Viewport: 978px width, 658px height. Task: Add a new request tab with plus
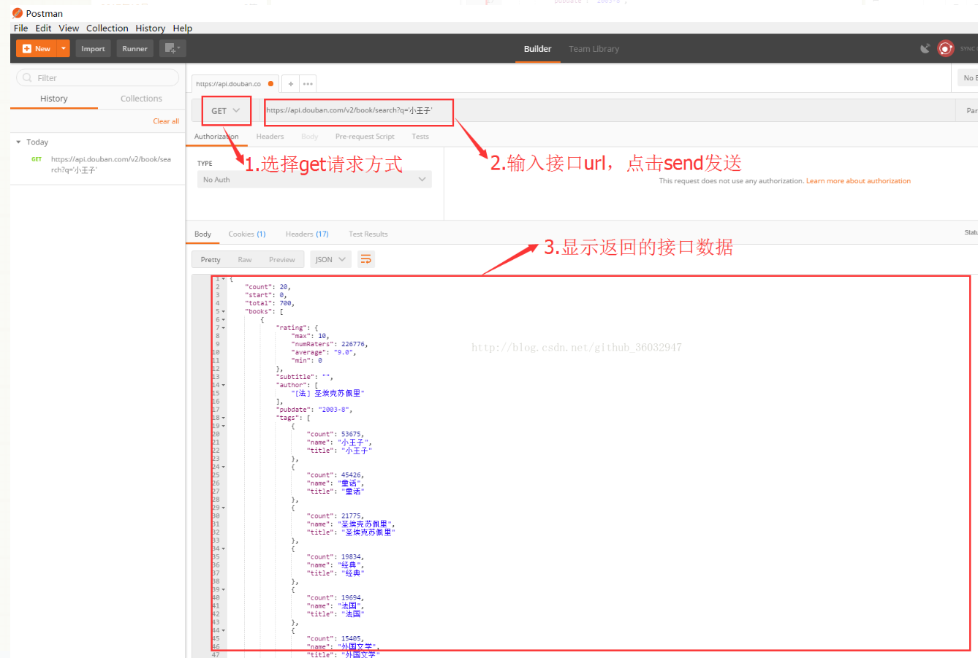tap(290, 84)
